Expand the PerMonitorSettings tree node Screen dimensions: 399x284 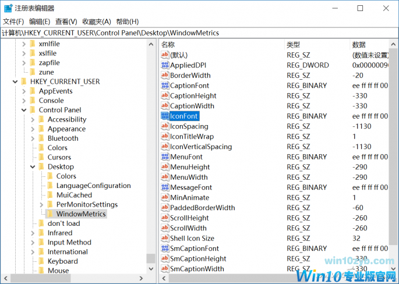click(x=41, y=204)
